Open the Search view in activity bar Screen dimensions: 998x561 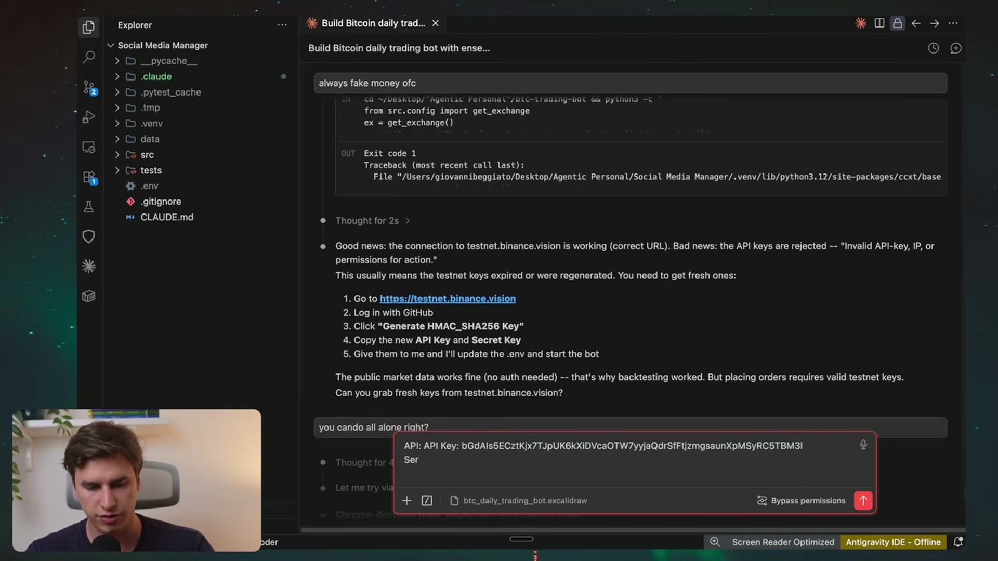pyautogui.click(x=89, y=57)
